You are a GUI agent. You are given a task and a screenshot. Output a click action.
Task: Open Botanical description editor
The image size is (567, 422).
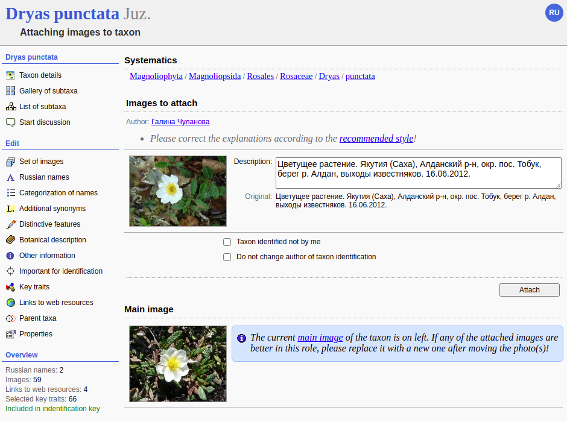point(53,240)
